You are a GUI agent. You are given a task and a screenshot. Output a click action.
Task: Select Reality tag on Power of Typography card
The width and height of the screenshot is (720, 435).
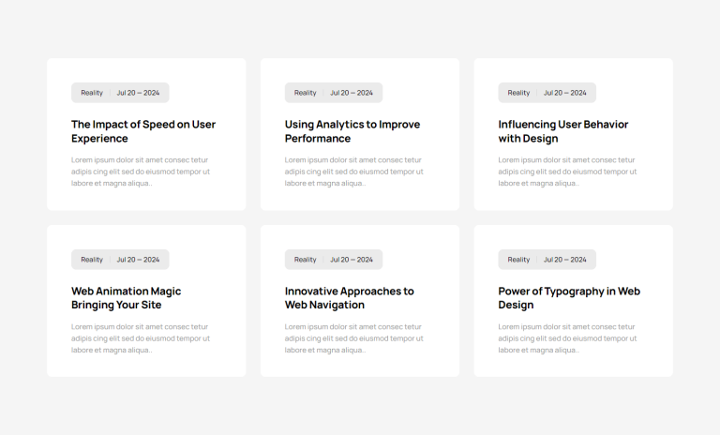coord(518,260)
